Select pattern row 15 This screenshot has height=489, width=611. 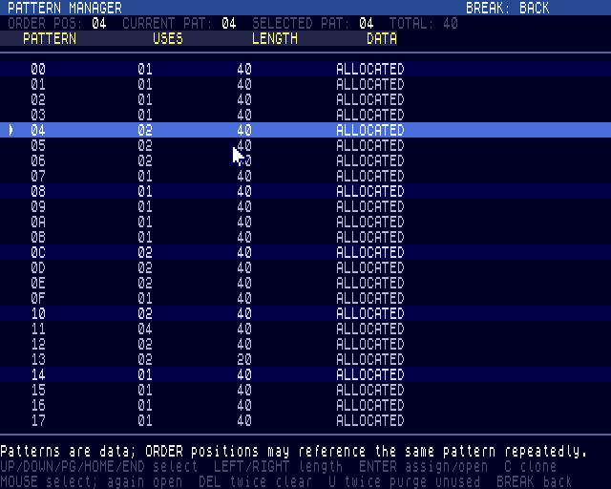tap(305, 390)
